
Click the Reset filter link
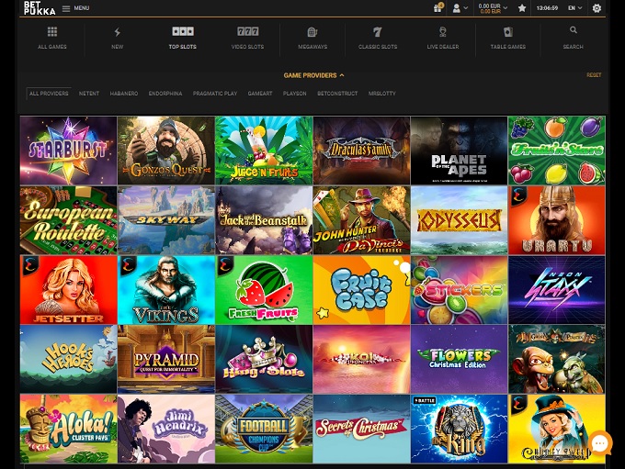point(594,75)
